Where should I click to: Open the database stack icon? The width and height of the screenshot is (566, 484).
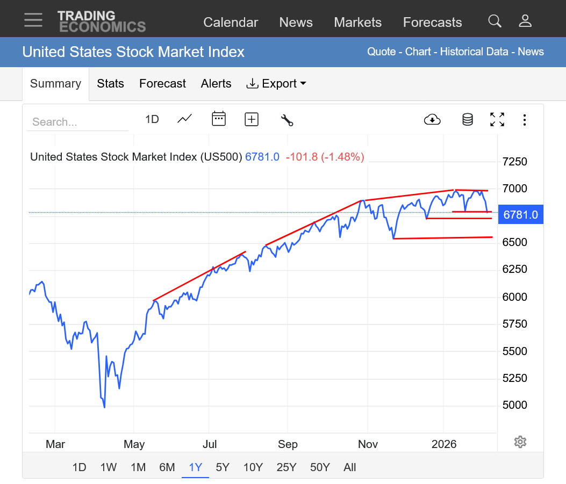pyautogui.click(x=468, y=119)
